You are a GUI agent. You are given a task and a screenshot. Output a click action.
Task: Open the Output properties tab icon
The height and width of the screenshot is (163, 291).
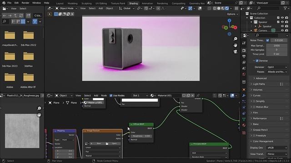(x=244, y=56)
